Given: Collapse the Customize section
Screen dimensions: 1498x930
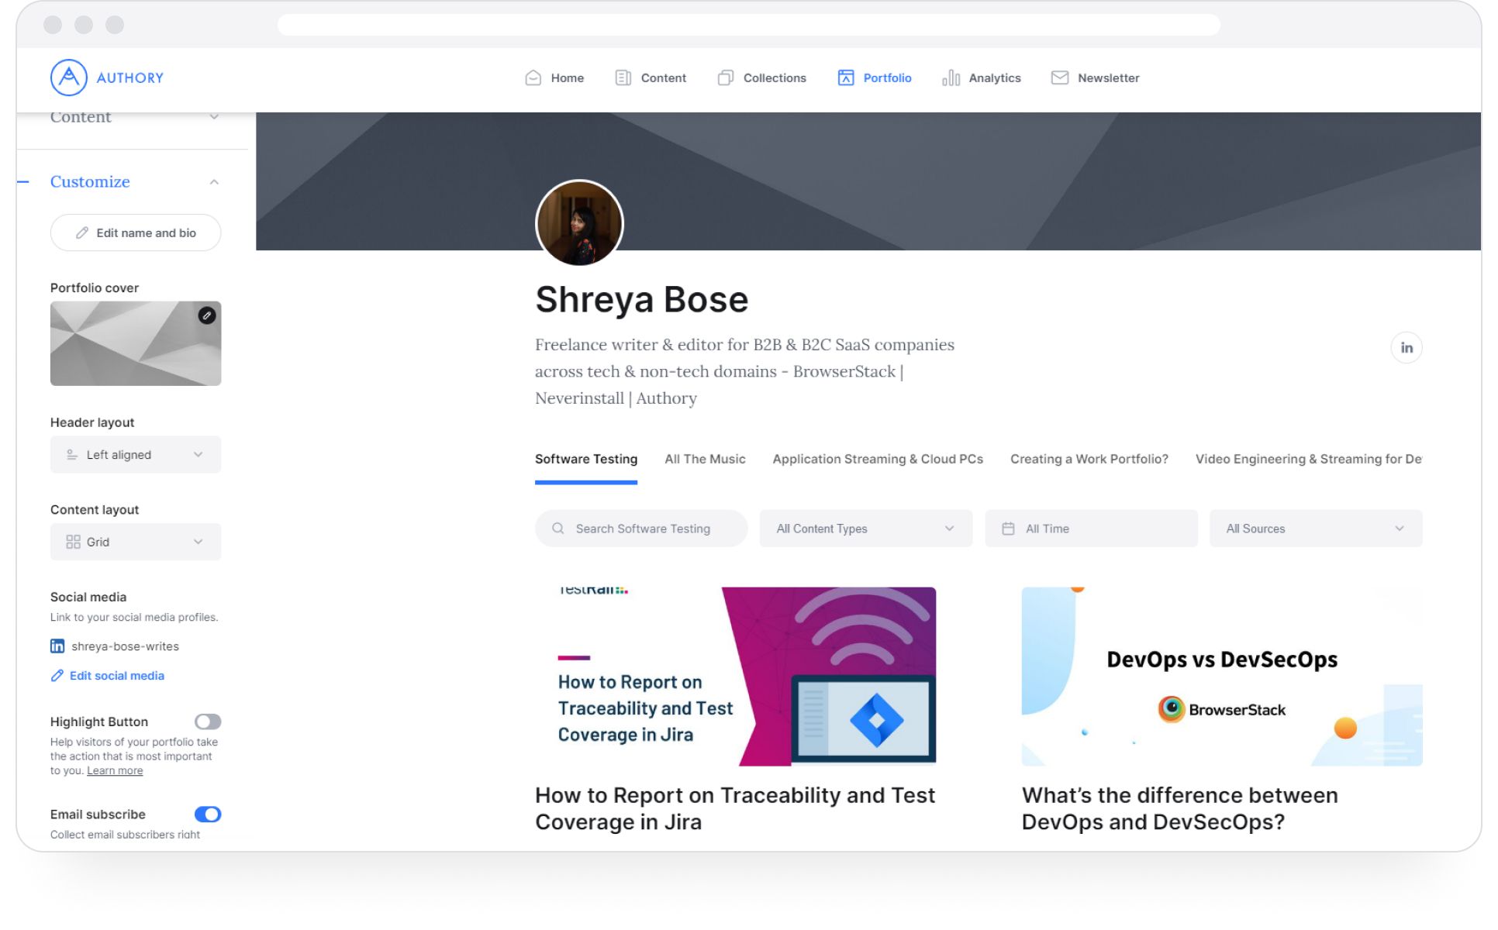Looking at the screenshot, I should 214,182.
